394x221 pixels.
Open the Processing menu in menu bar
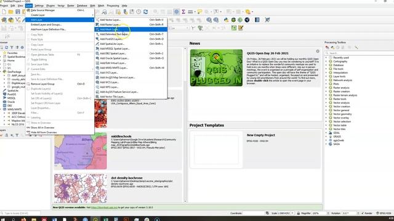coord(113,6)
